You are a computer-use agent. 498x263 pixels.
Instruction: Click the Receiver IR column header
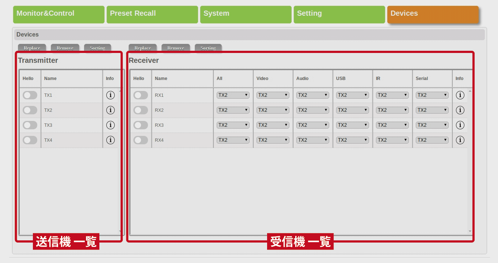(392, 79)
